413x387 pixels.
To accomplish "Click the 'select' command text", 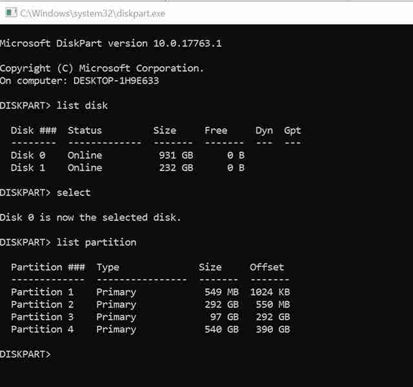I will coord(74,193).
